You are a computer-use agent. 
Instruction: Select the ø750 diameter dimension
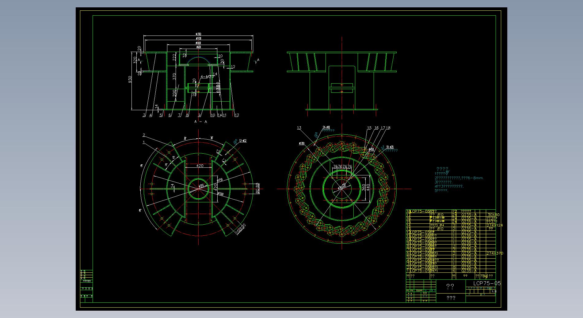(220, 180)
